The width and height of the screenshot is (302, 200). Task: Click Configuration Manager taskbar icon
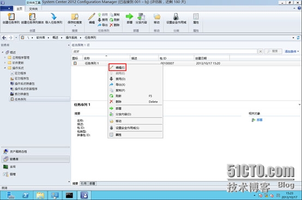coord(84,195)
